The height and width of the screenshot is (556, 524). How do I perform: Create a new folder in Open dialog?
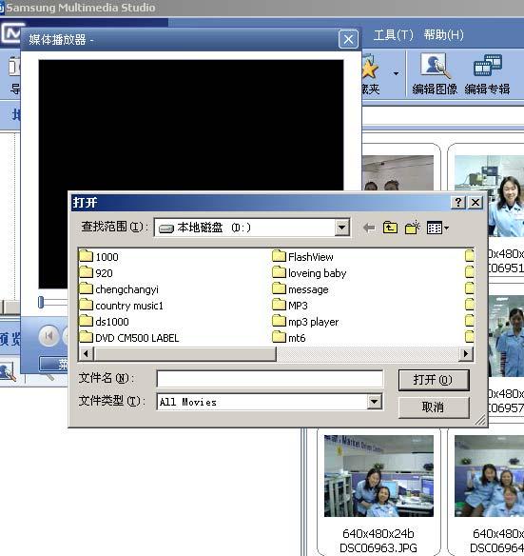coord(412,228)
